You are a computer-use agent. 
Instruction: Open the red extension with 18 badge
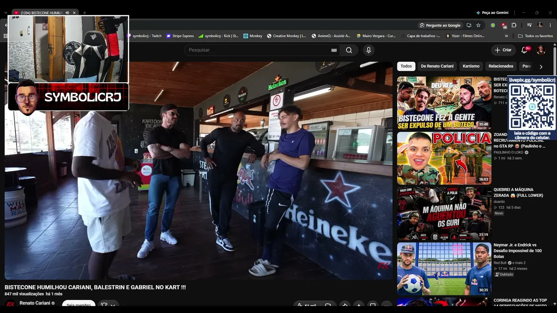pos(503,25)
